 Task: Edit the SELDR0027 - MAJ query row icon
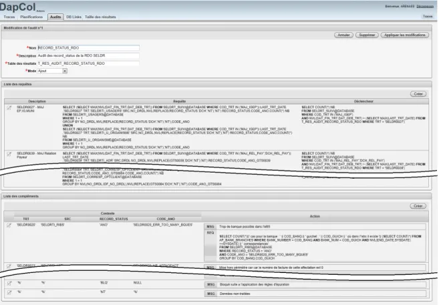coord(9,108)
